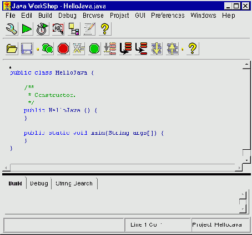Click editor vertical scrollbar up arrow
252x235 pixels.
point(246,65)
